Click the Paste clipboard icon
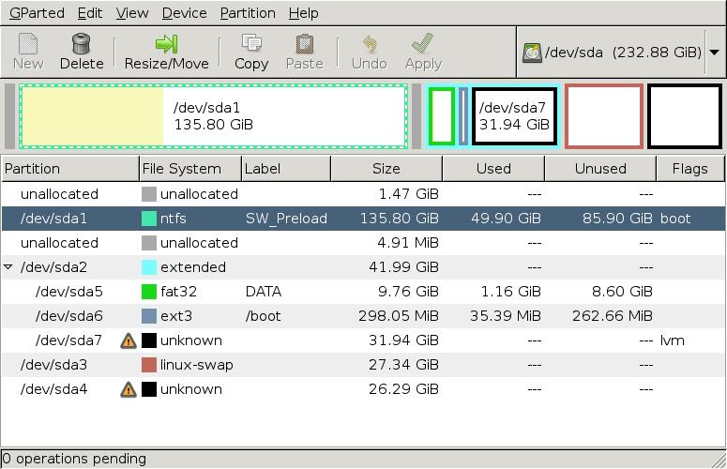The height and width of the screenshot is (469, 727). [305, 44]
